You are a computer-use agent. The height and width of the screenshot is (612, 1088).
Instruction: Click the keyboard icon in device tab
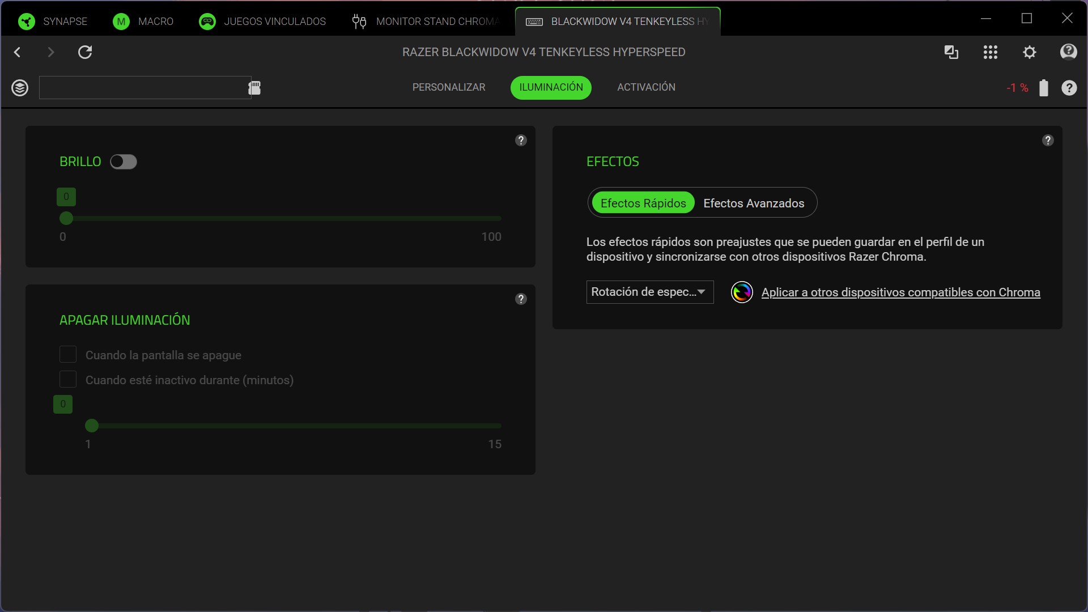534,22
